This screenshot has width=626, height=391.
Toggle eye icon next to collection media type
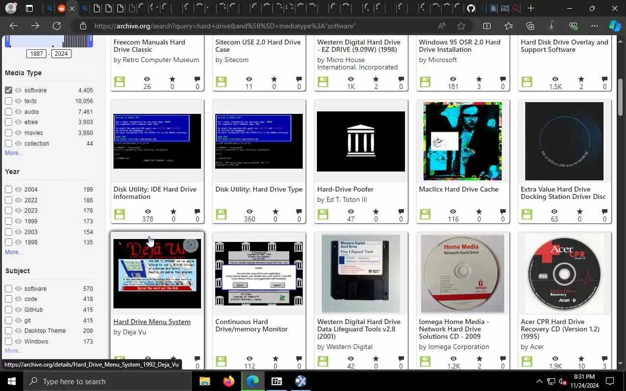(x=19, y=143)
